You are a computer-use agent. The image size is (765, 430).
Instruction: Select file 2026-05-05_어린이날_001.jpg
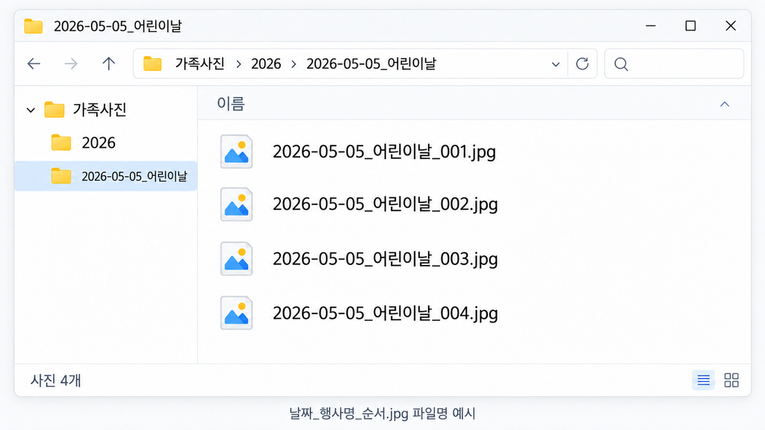[384, 152]
